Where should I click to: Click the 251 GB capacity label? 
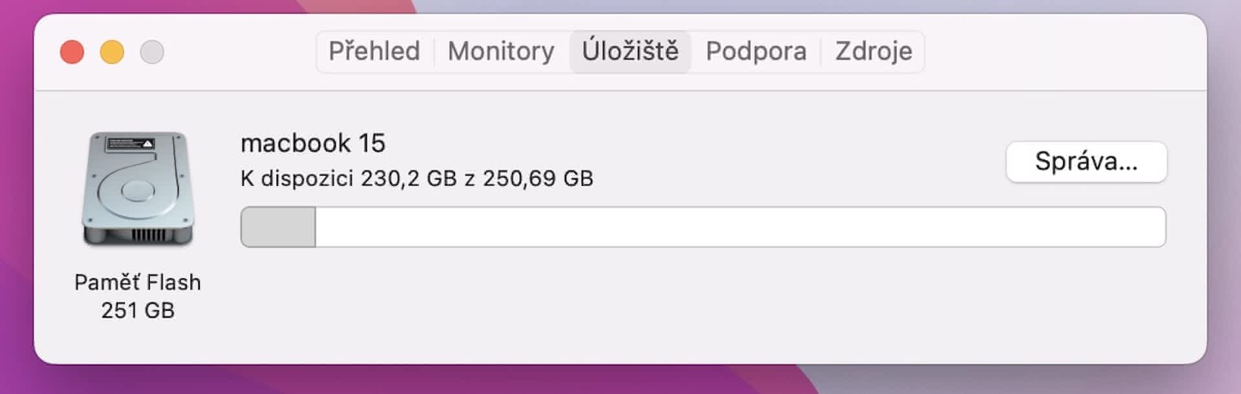(138, 311)
